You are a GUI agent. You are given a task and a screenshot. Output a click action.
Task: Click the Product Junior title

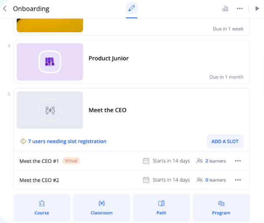(x=108, y=58)
